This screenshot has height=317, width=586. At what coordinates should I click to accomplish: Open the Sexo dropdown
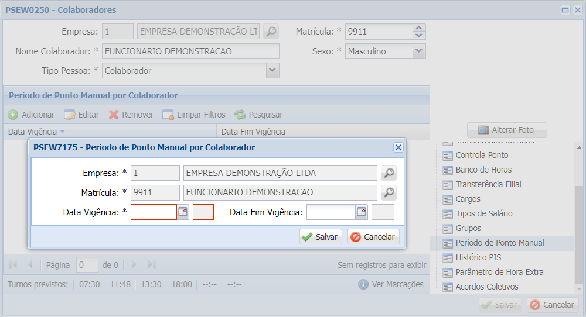pos(419,51)
